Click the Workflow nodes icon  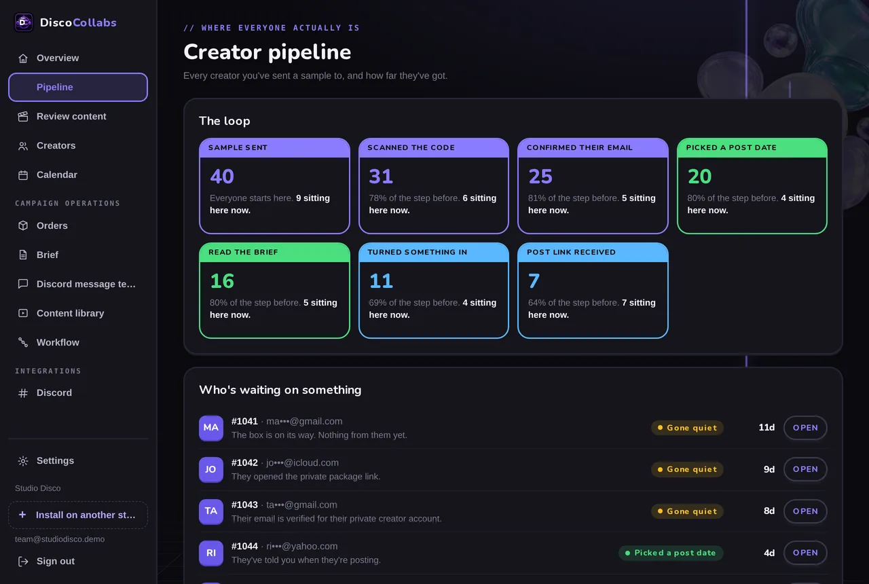(x=23, y=343)
